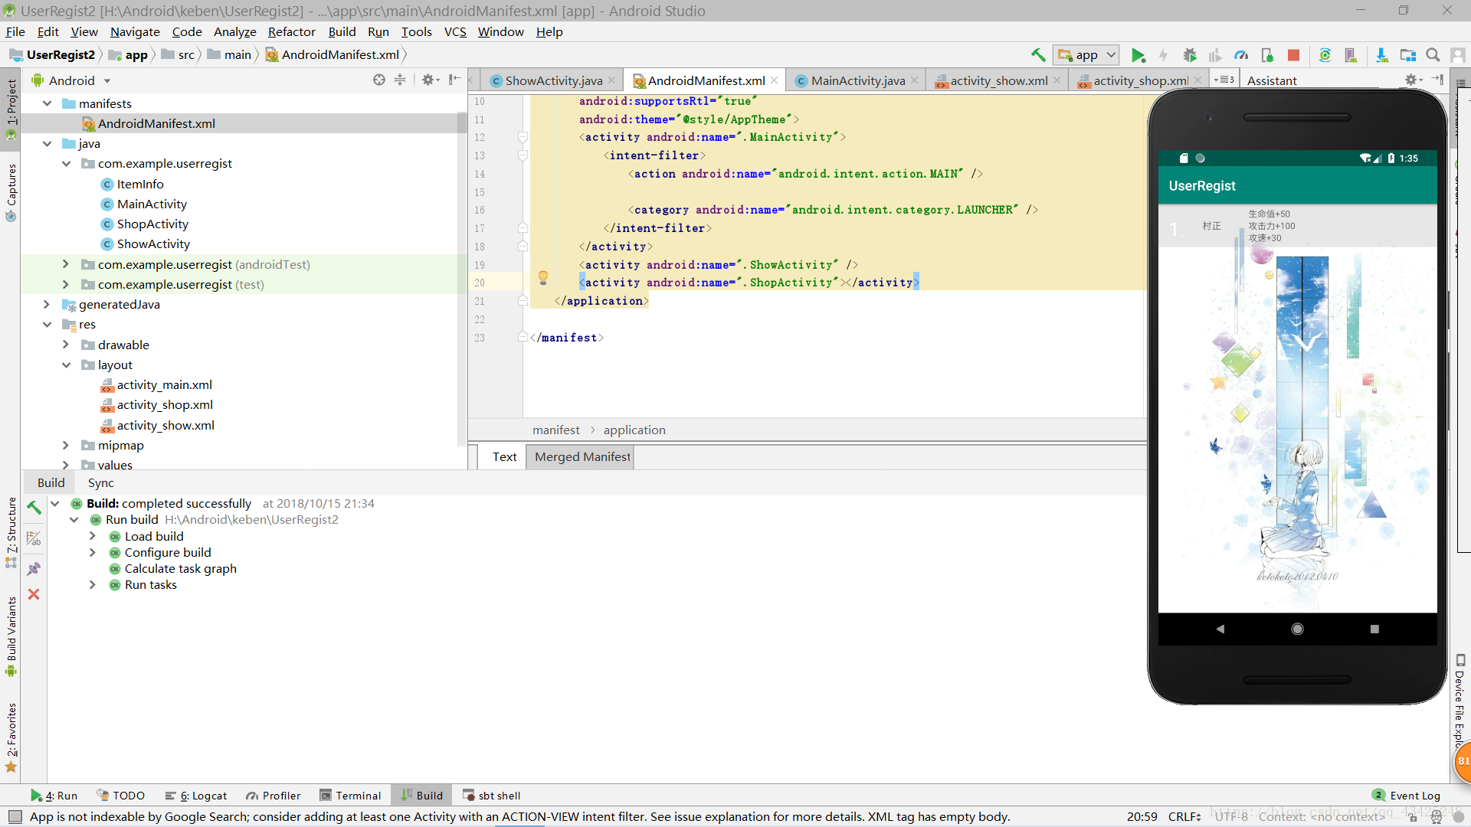1471x827 pixels.
Task: Open TODO tool window
Action: (121, 796)
